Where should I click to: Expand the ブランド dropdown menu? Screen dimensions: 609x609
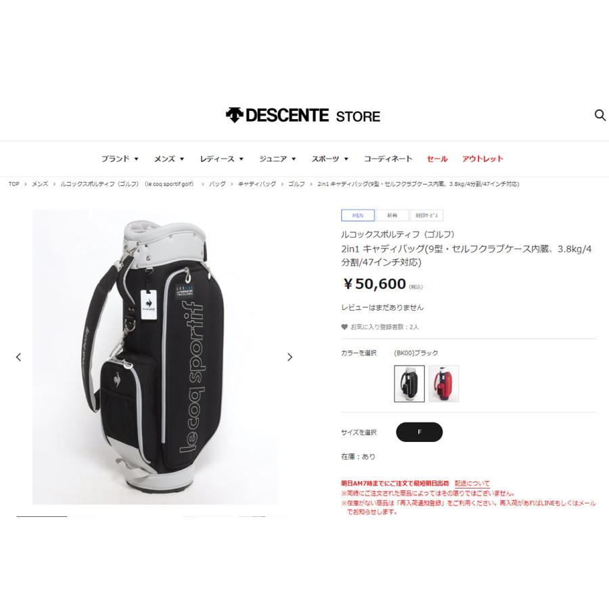tap(120, 159)
